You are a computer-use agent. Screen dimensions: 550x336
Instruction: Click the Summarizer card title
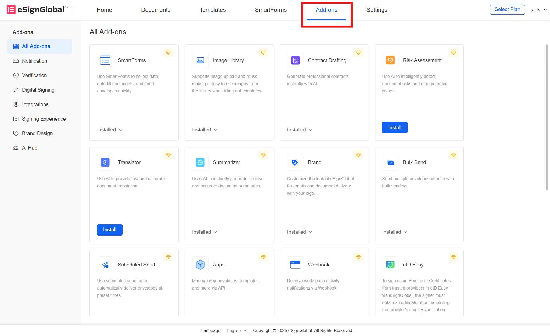[227, 162]
